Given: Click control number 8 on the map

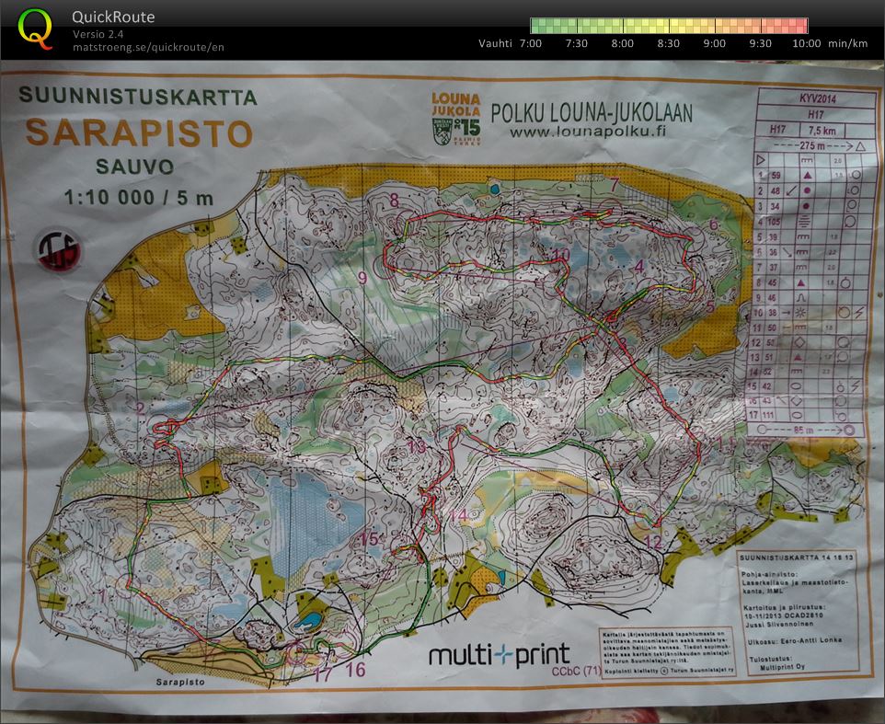Looking at the screenshot, I should click(x=394, y=200).
